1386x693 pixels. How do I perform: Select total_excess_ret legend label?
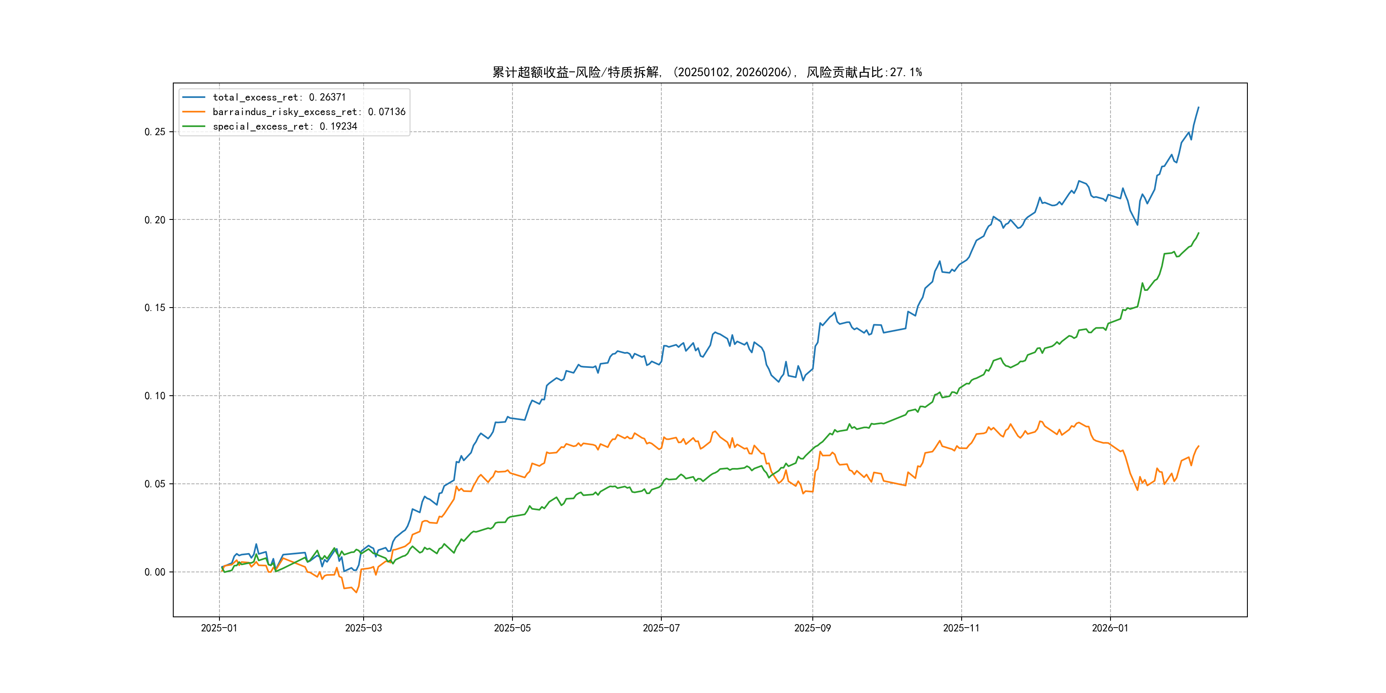(279, 98)
